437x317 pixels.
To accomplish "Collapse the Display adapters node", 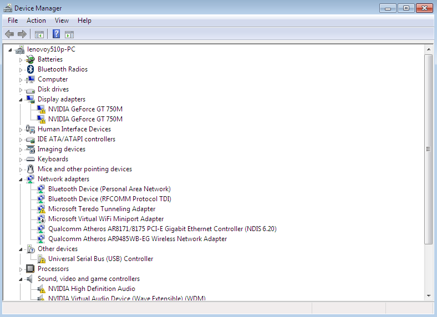I will pyautogui.click(x=21, y=100).
